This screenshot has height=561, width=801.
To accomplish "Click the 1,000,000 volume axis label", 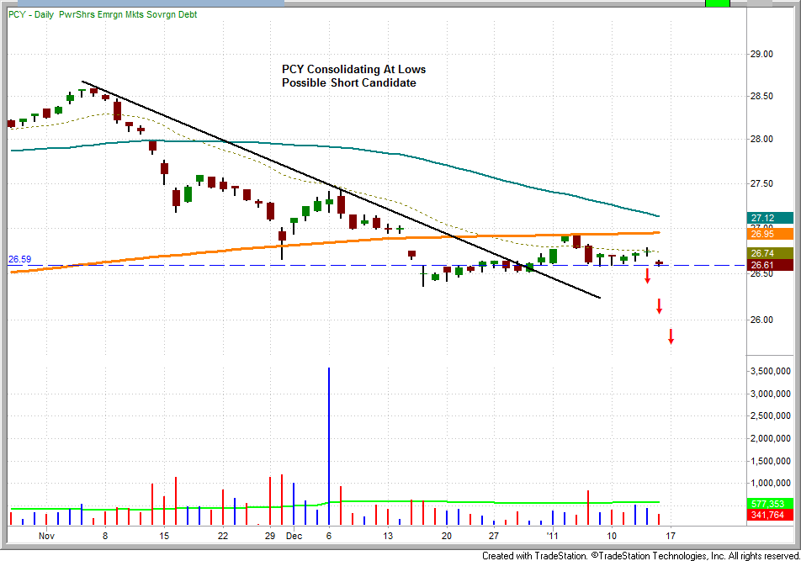I will point(771,483).
